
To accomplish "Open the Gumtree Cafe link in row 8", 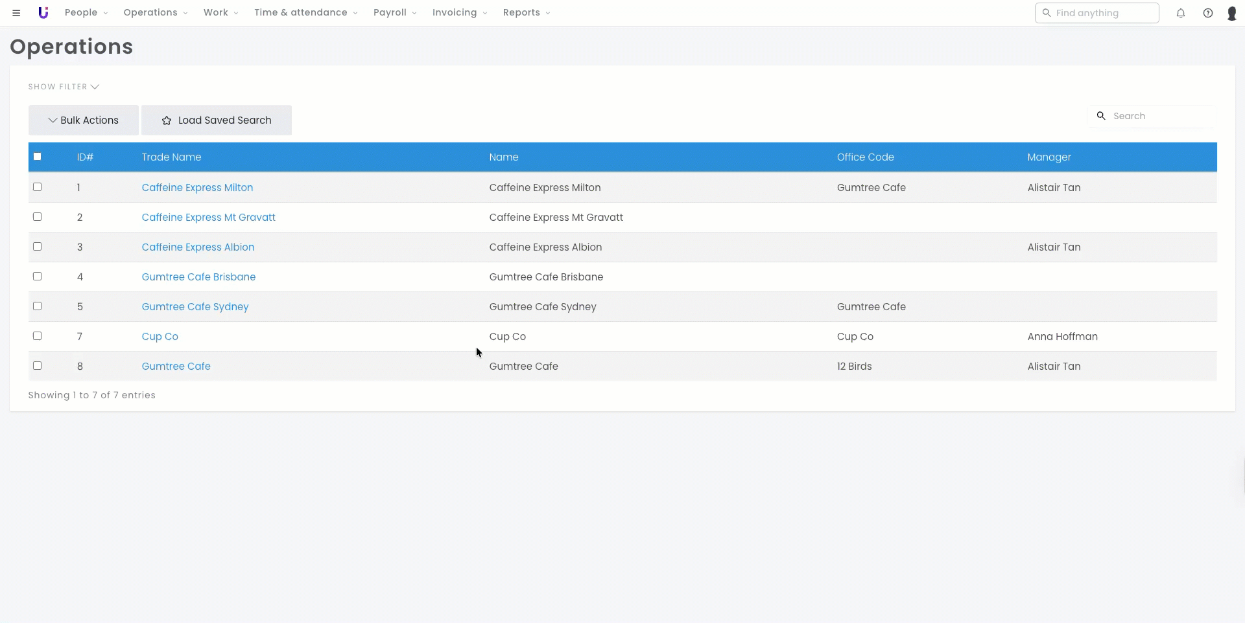I will pos(176,367).
